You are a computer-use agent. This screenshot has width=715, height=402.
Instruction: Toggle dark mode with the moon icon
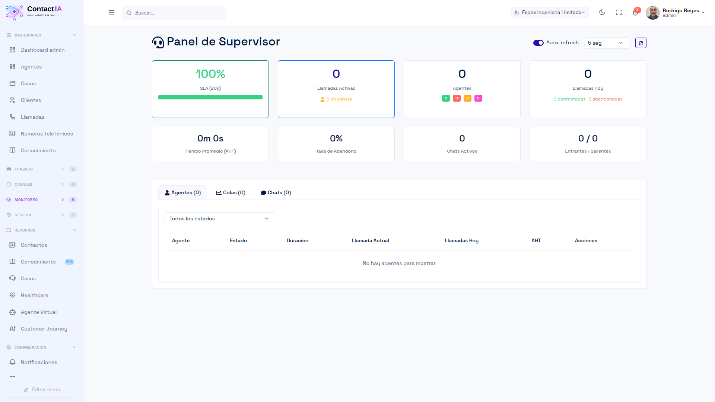coord(602,12)
